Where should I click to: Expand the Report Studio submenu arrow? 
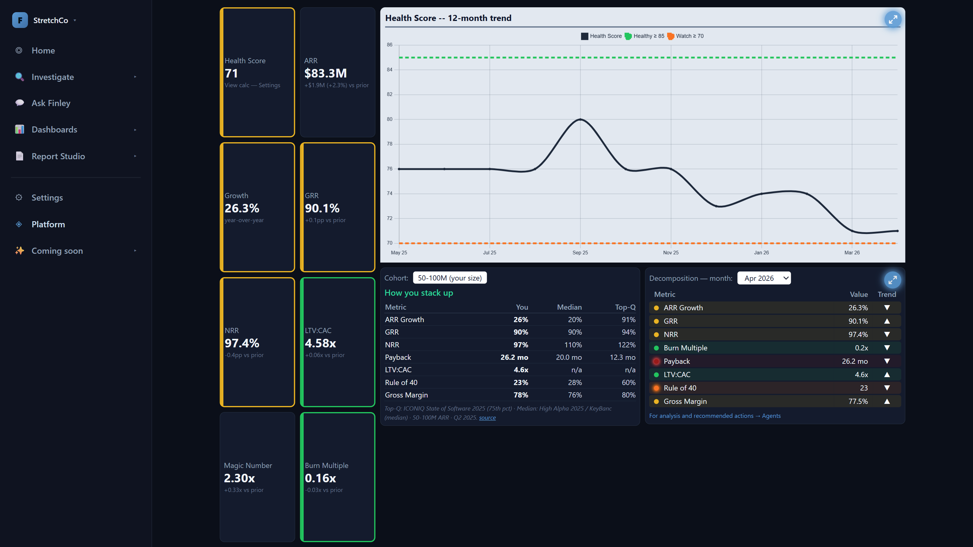point(135,156)
